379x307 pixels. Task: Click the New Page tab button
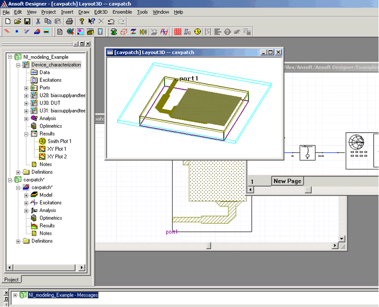(288, 181)
